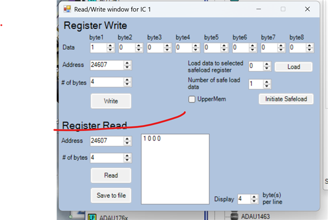Click Register Read number of bytes field
This screenshot has width=328, height=220.
[107, 158]
